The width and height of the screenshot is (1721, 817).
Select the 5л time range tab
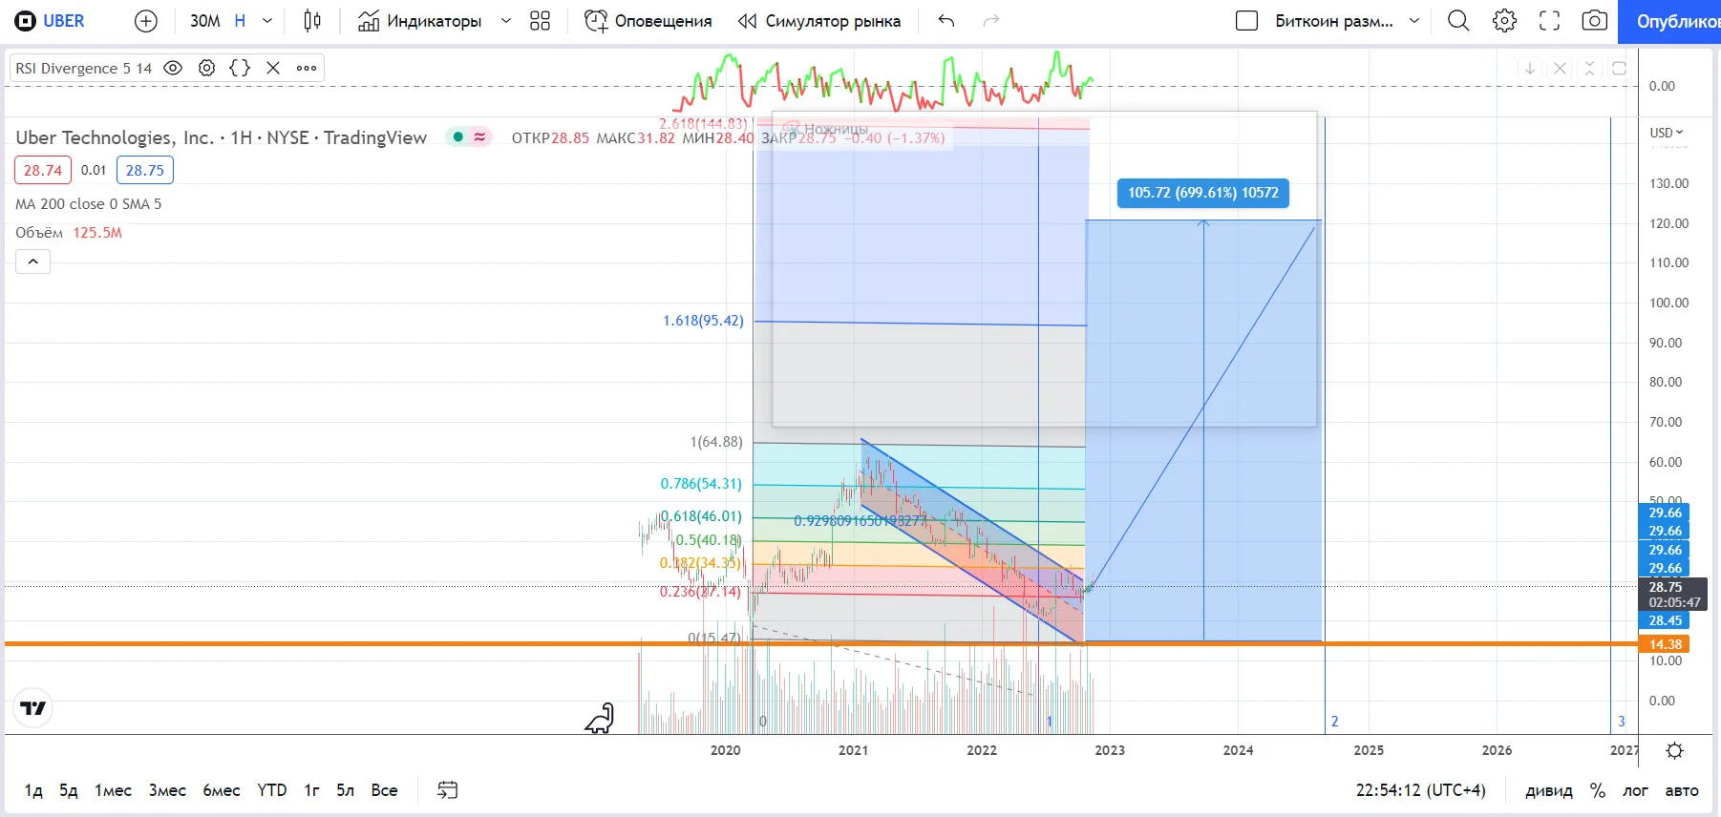pos(345,790)
